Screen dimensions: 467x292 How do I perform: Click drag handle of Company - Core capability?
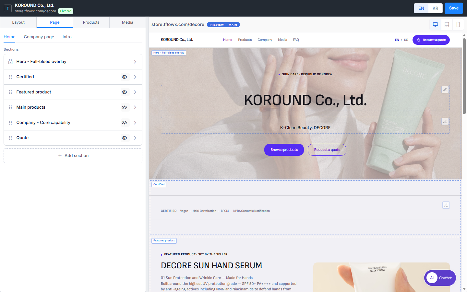pyautogui.click(x=10, y=123)
